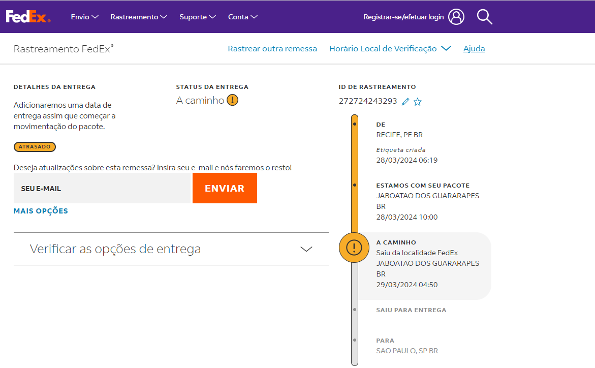Click the Estamos com seu pacote timeline dot
Image resolution: width=595 pixels, height=368 pixels.
pyautogui.click(x=355, y=185)
